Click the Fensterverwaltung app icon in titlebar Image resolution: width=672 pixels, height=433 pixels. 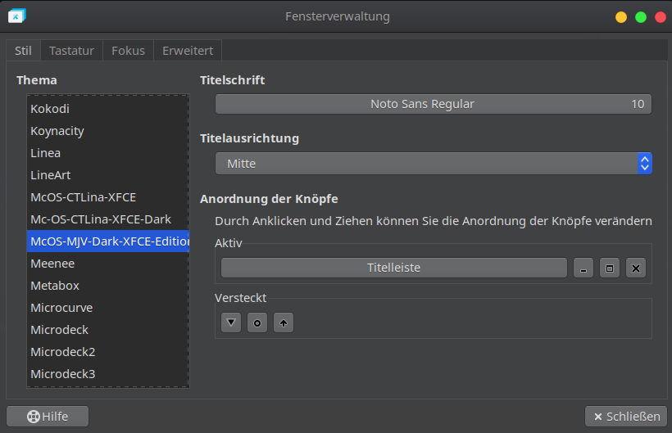click(16, 16)
